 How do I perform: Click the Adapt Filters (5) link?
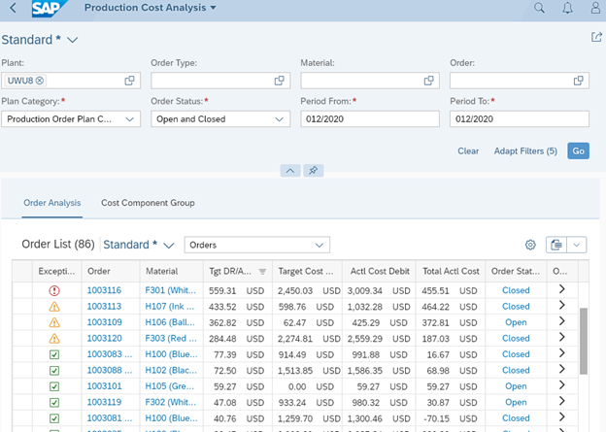524,151
